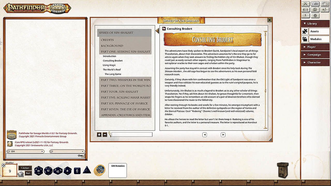Expand Part Six: Pinnacle of Avarice
Image resolution: width=331 pixels, height=186 pixels.
coord(125,103)
